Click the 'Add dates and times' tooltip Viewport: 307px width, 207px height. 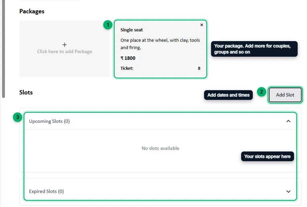[x=228, y=95]
